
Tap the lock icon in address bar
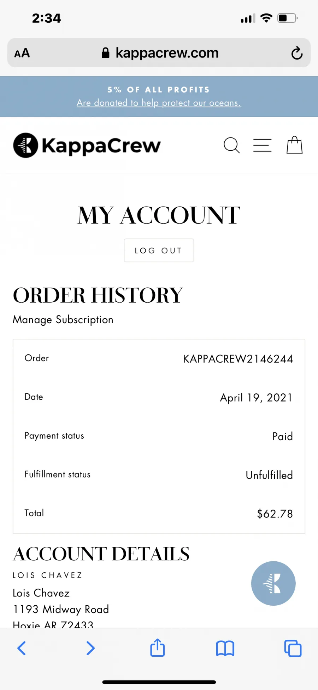105,53
